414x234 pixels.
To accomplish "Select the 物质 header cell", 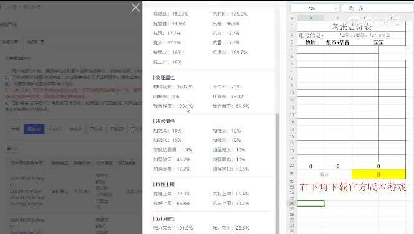I will pos(310,42).
